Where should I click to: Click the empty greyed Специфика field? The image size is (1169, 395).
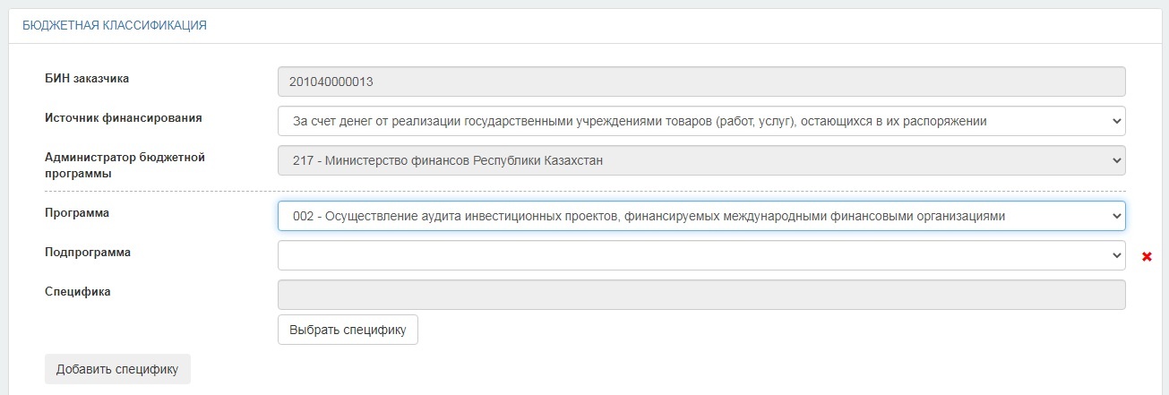tap(701, 295)
